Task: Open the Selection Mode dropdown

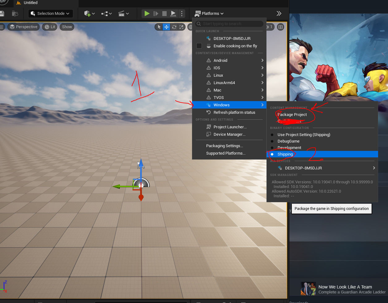Action: click(x=51, y=14)
